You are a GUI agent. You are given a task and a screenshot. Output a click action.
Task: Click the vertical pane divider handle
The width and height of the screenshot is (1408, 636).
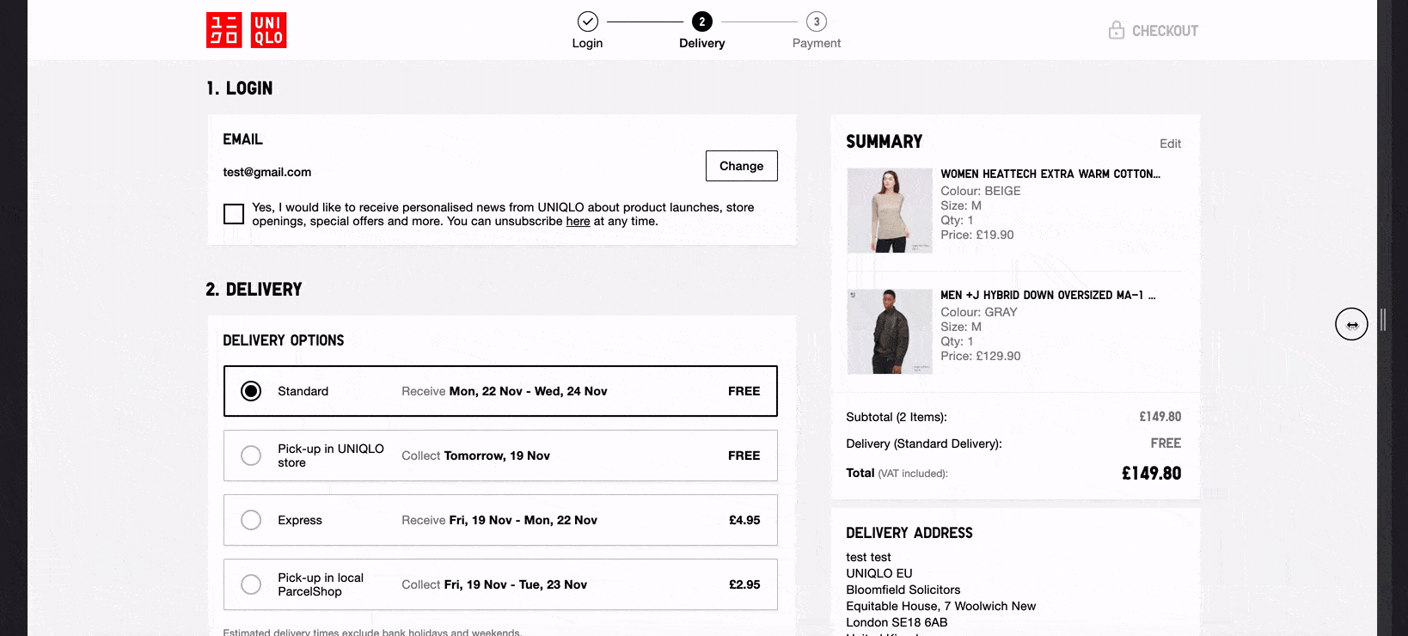coord(1383,320)
